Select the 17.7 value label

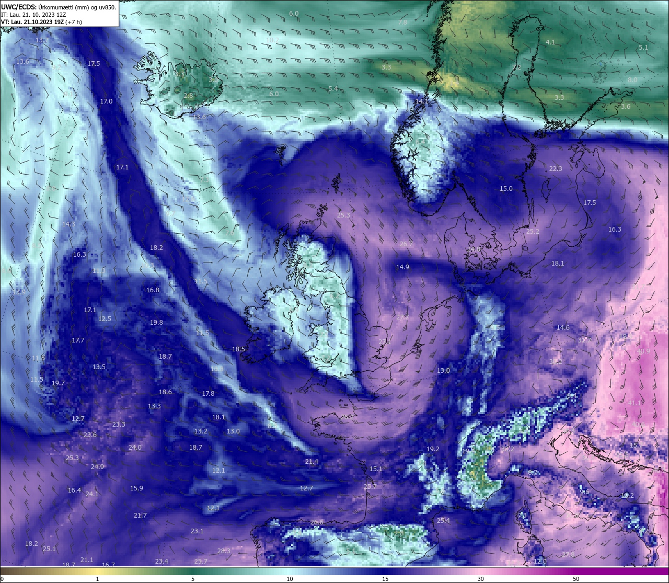(78, 340)
